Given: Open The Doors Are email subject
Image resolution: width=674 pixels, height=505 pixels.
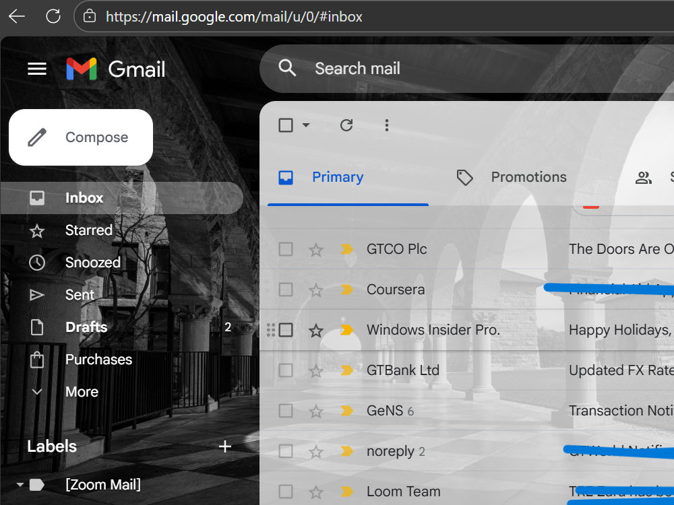Looking at the screenshot, I should pyautogui.click(x=621, y=249).
